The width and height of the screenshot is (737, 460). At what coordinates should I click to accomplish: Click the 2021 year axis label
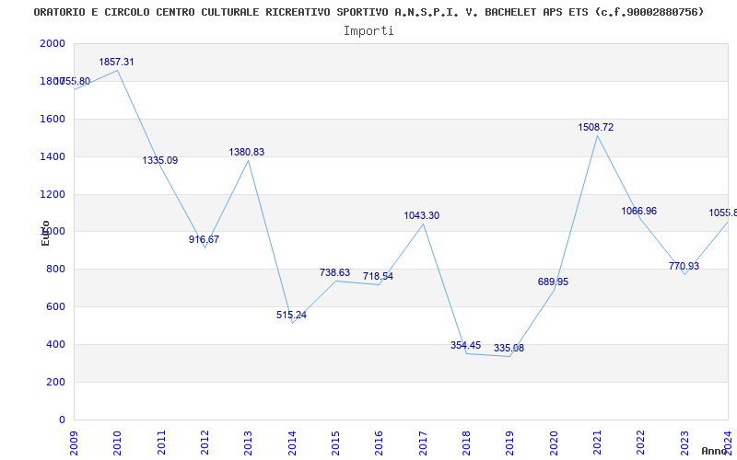click(x=597, y=443)
